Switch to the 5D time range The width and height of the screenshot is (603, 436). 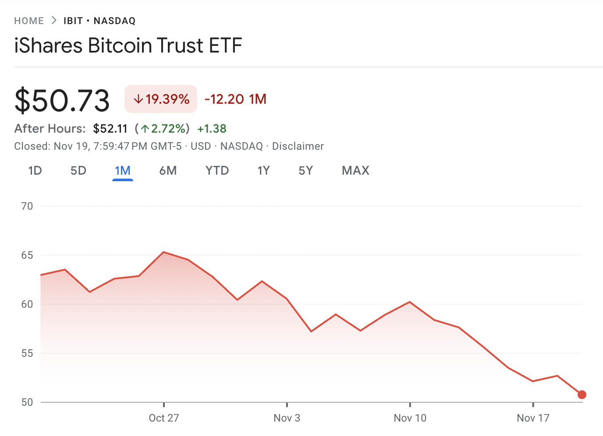coord(78,171)
